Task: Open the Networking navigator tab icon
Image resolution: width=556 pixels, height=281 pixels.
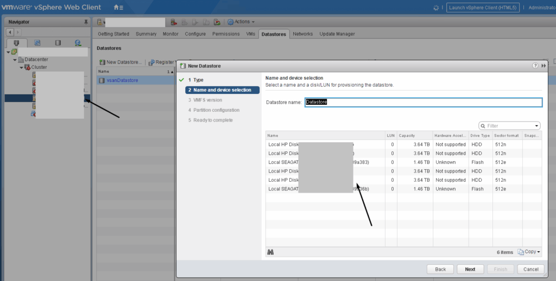Action: click(x=78, y=43)
